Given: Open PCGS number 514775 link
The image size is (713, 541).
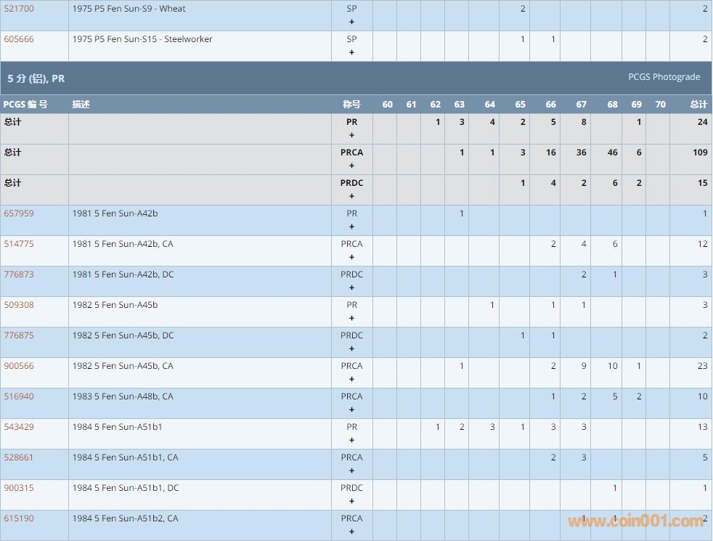Looking at the screenshot, I should coord(19,244).
